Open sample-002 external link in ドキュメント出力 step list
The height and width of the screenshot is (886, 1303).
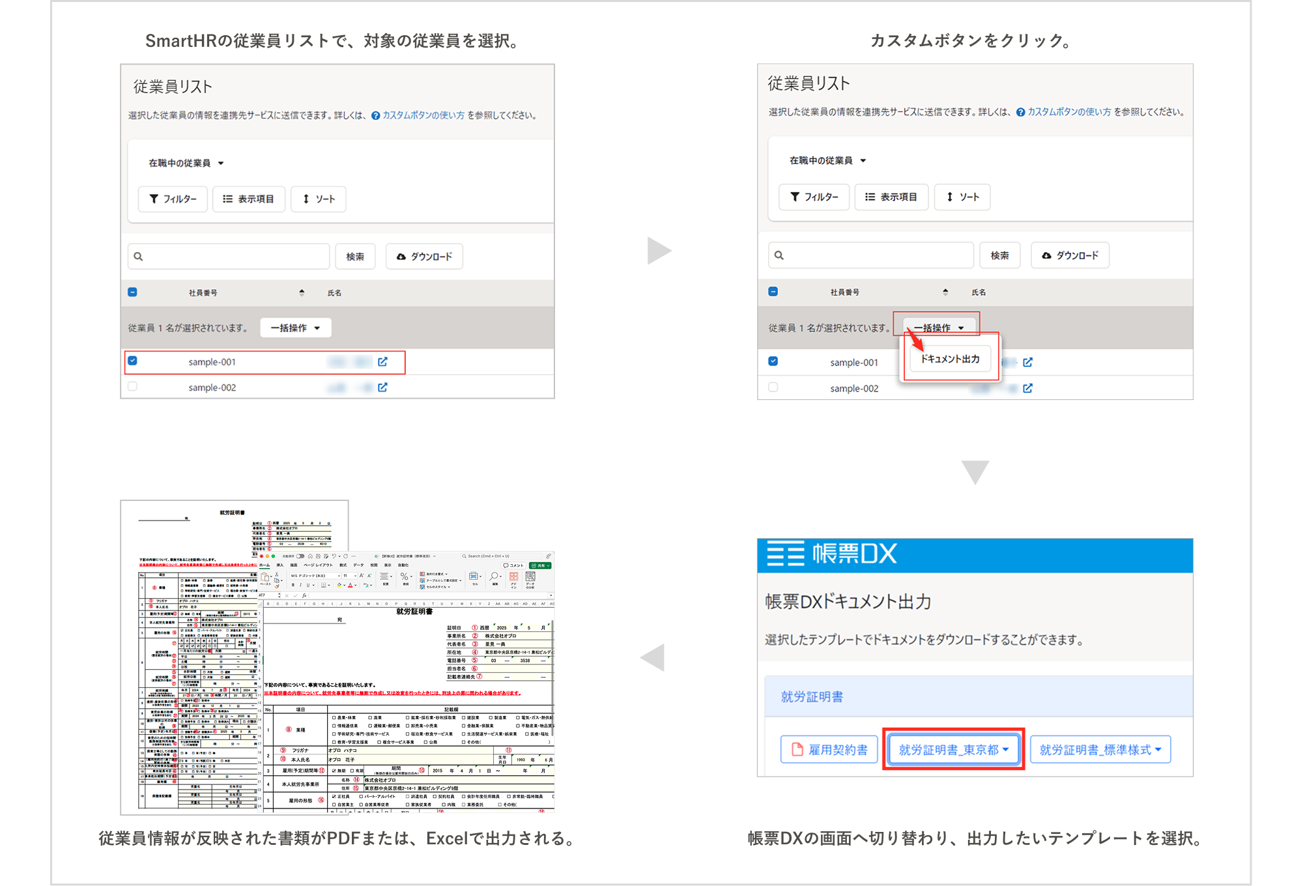point(1027,388)
